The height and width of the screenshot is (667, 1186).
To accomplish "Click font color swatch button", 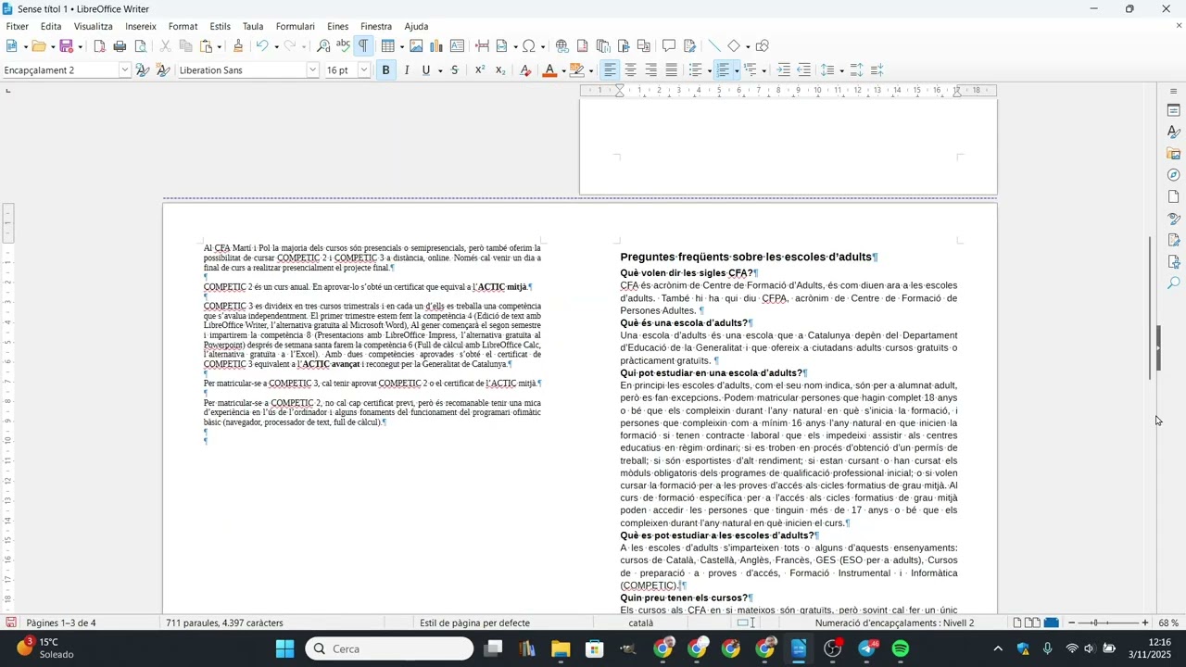I will (x=549, y=70).
